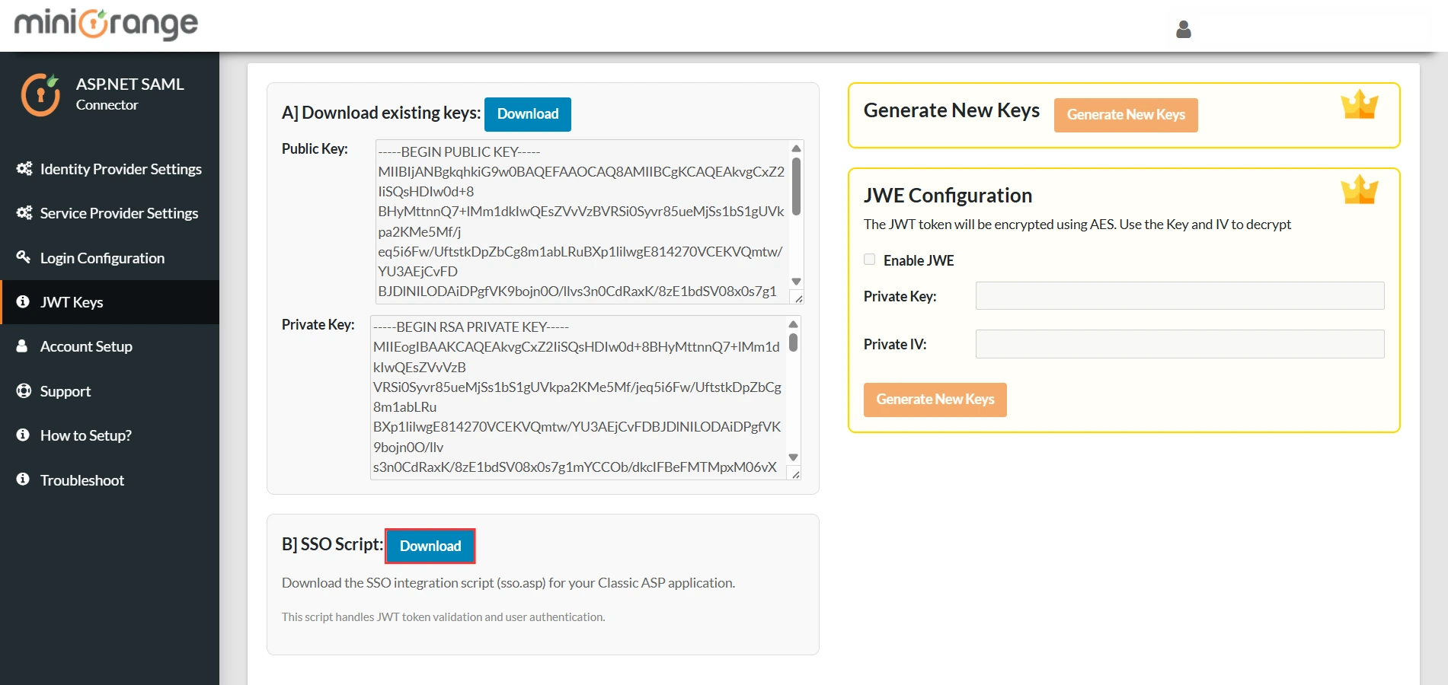Open the user profile icon
1448x685 pixels.
pos(1184,29)
